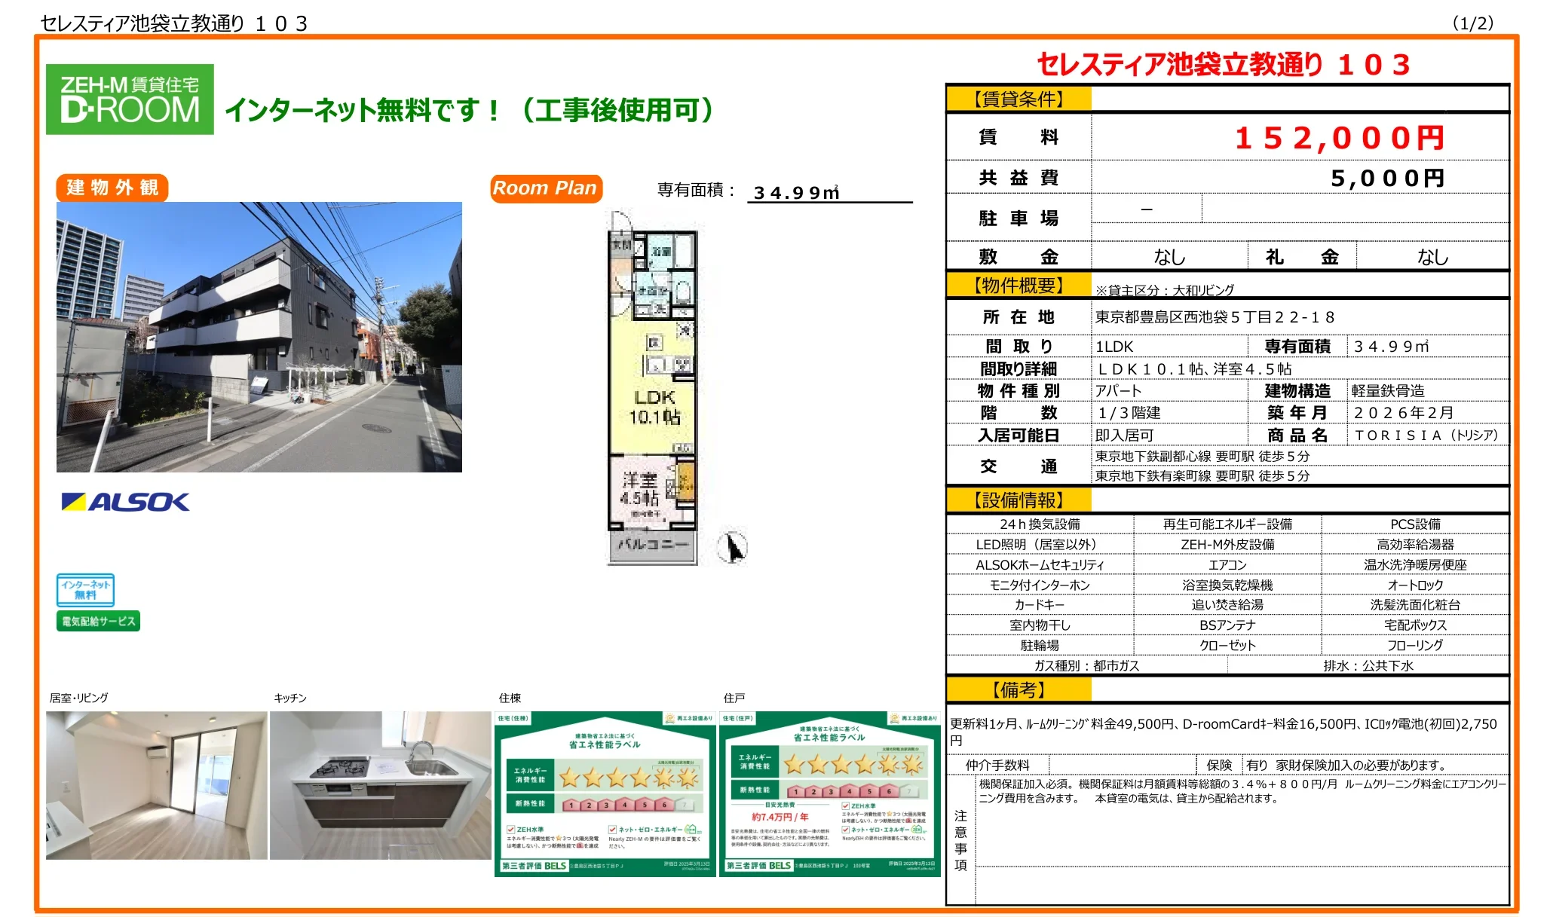Open the キッチン kitchen photo thumbnail
The width and height of the screenshot is (1550, 917).
(380, 785)
